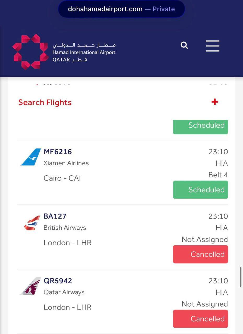Click Scheduled status for MF6216
The height and width of the screenshot is (334, 243).
(x=200, y=190)
